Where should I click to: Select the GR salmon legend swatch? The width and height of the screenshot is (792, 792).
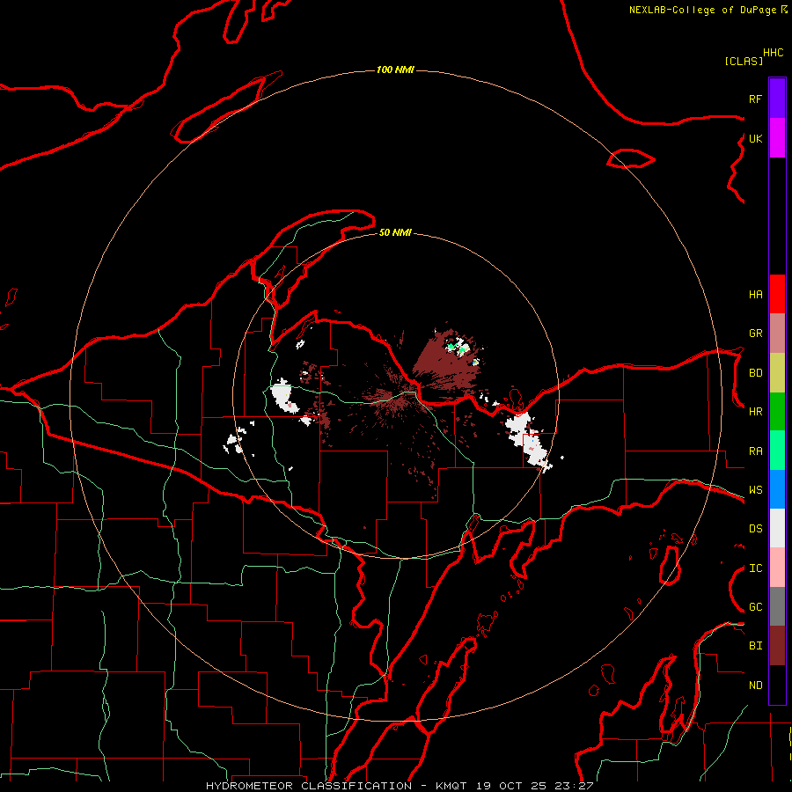coord(777,334)
